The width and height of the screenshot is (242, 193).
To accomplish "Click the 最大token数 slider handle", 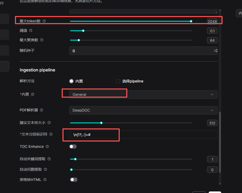I will click(191, 21).
